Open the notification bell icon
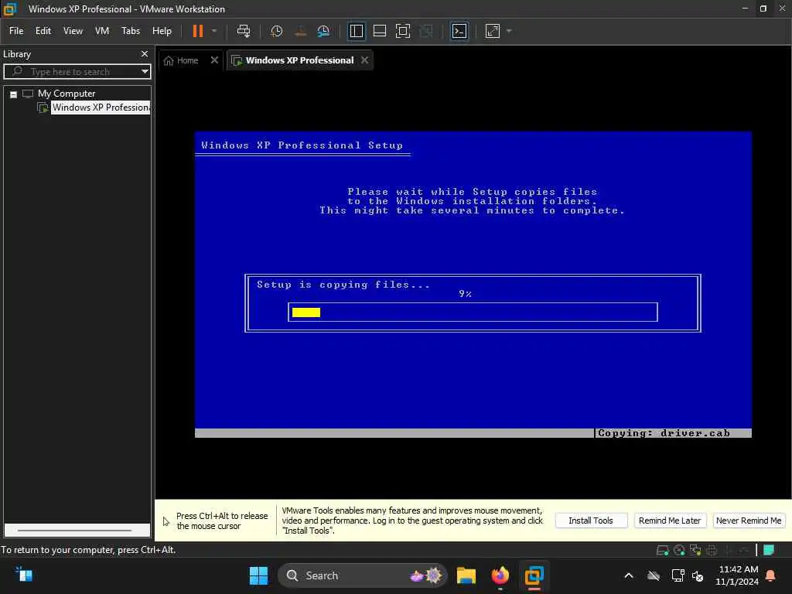Image resolution: width=792 pixels, height=594 pixels. tap(771, 575)
